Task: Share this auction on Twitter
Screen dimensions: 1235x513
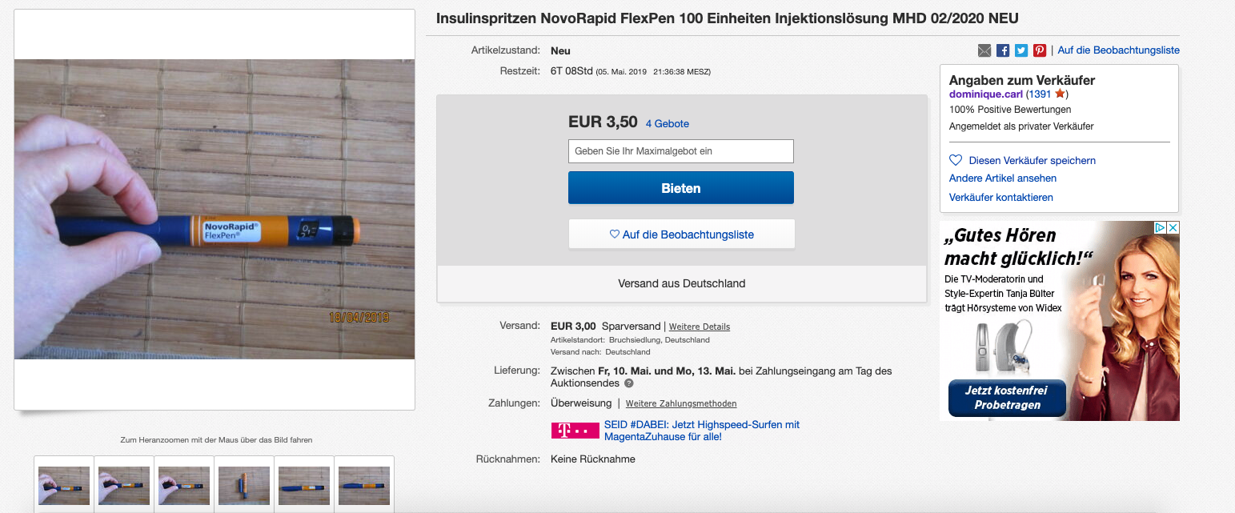Action: pyautogui.click(x=1021, y=50)
